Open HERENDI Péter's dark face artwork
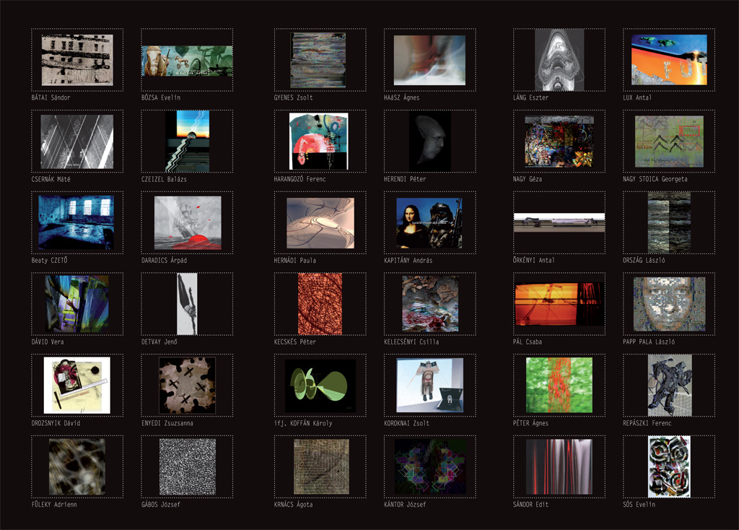Image resolution: width=739 pixels, height=530 pixels. click(x=429, y=142)
